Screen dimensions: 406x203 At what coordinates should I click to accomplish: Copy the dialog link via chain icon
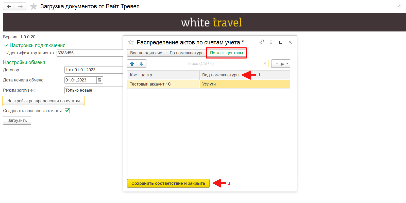point(261,42)
